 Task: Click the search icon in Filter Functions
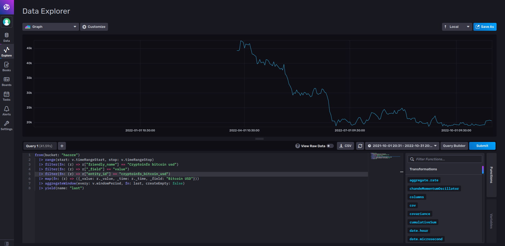point(412,159)
